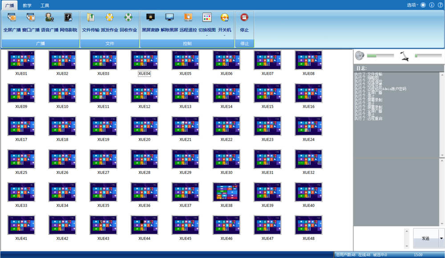Open 网络影院 network cinema

coord(69,22)
